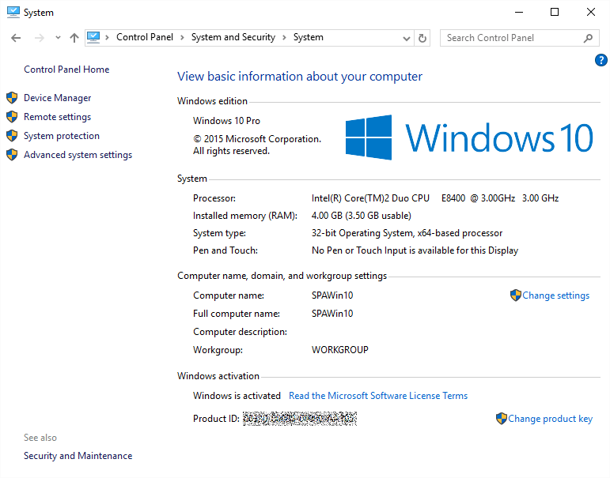
Task: Click the View basic information heading
Action: 300,77
